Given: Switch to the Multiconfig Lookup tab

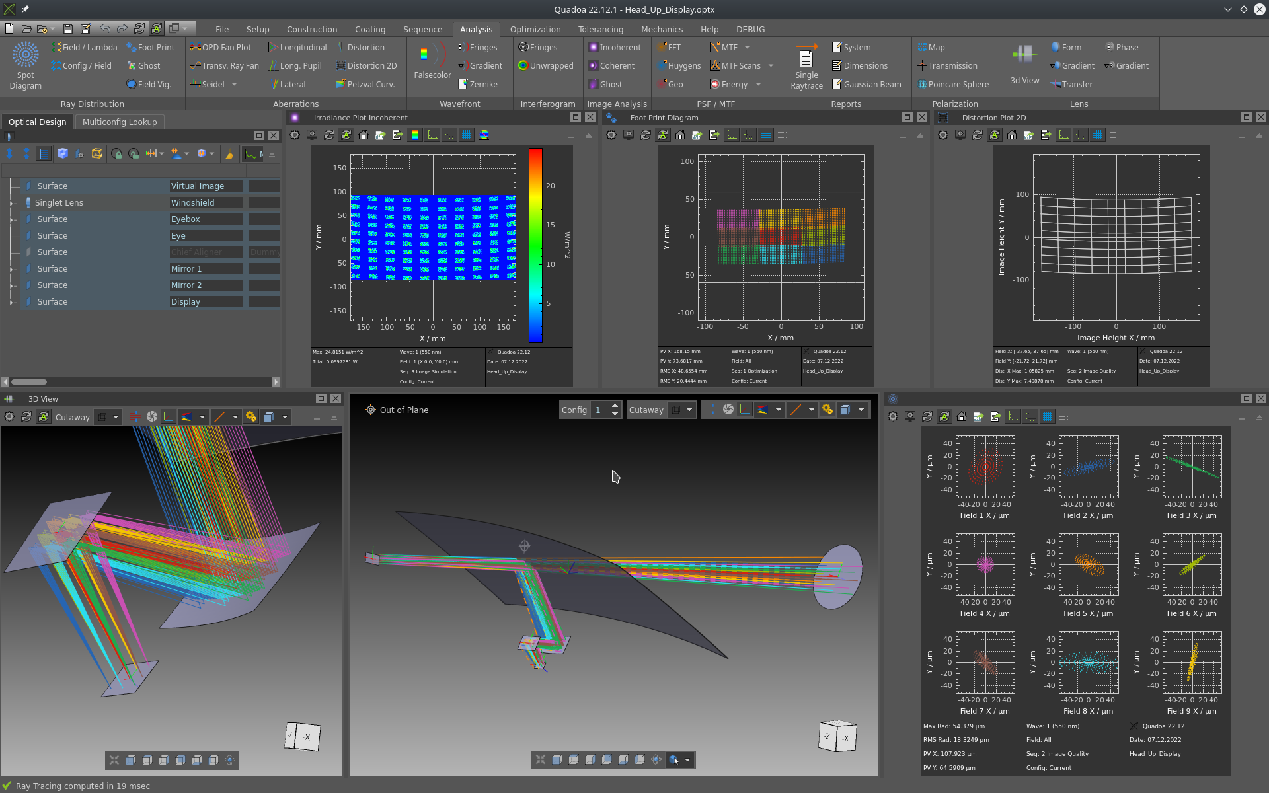Looking at the screenshot, I should pyautogui.click(x=120, y=122).
